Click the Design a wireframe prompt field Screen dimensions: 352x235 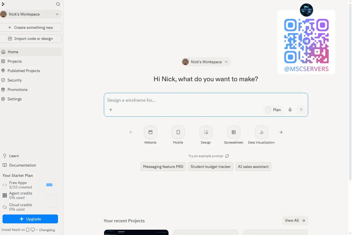[x=206, y=100]
